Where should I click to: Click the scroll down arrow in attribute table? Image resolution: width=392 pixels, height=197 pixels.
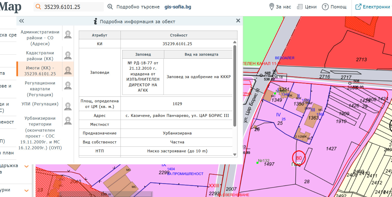click(x=235, y=154)
